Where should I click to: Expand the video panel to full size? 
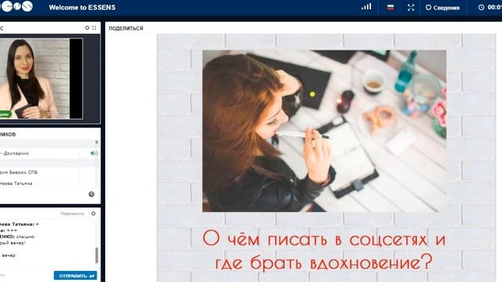point(94,28)
